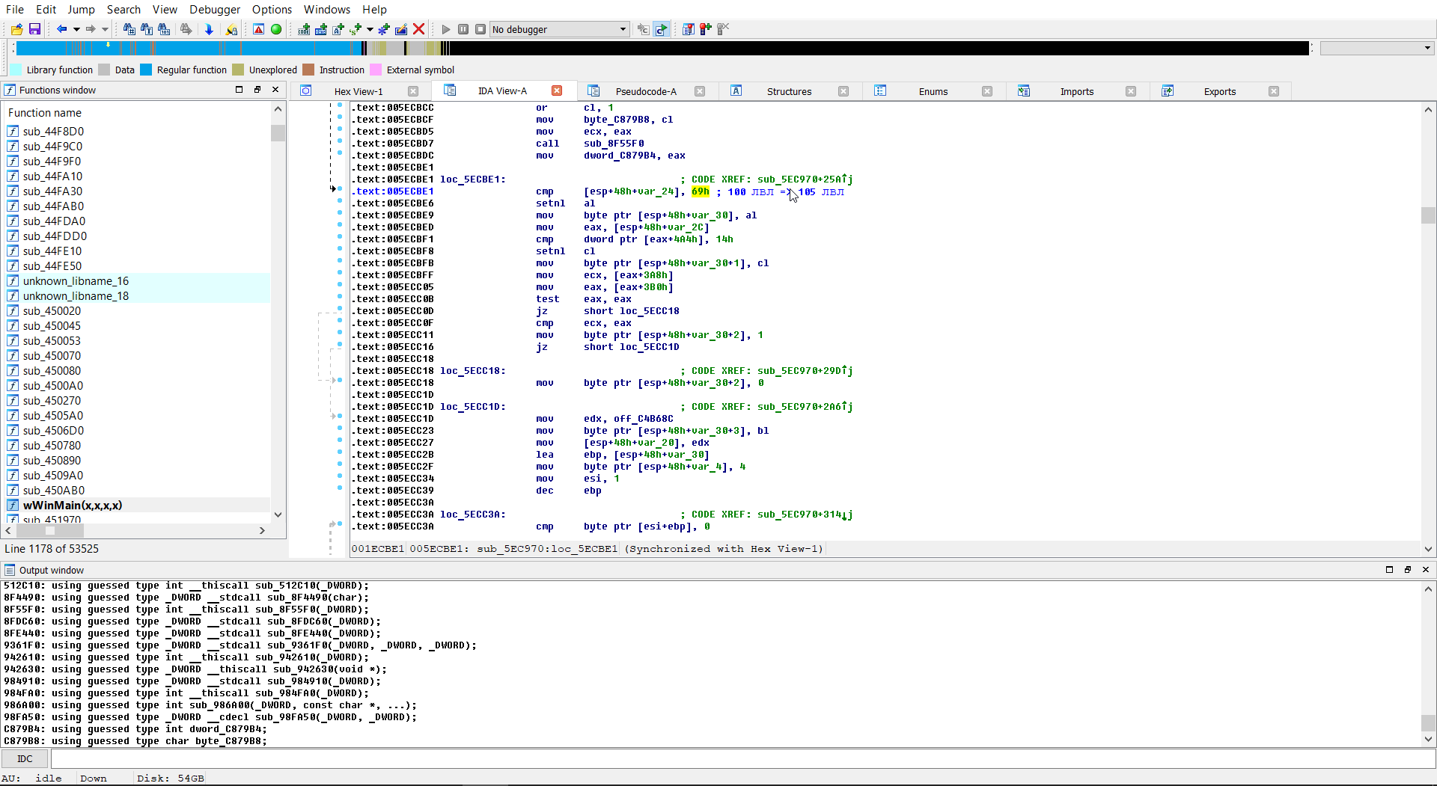The image size is (1437, 786).
Task: Click the highlighted step-tracing icon
Action: click(661, 29)
